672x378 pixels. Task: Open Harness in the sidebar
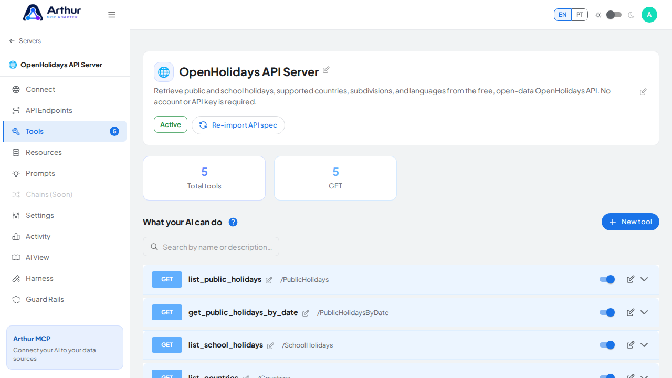(x=65, y=278)
